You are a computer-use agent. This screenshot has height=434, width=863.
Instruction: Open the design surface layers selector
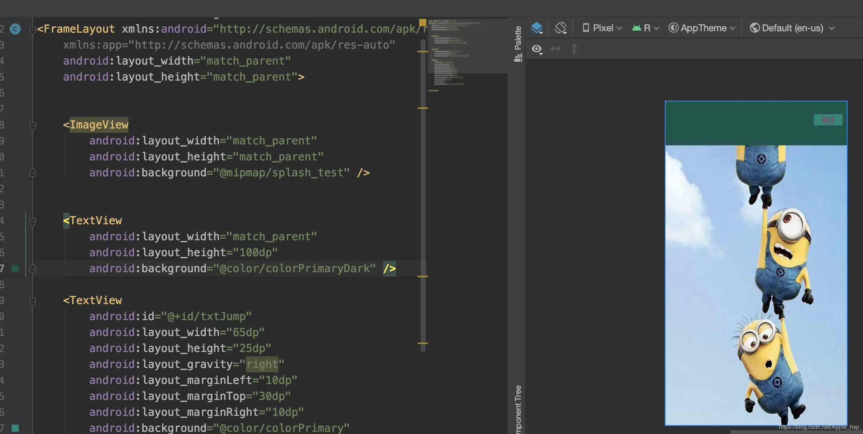[537, 28]
